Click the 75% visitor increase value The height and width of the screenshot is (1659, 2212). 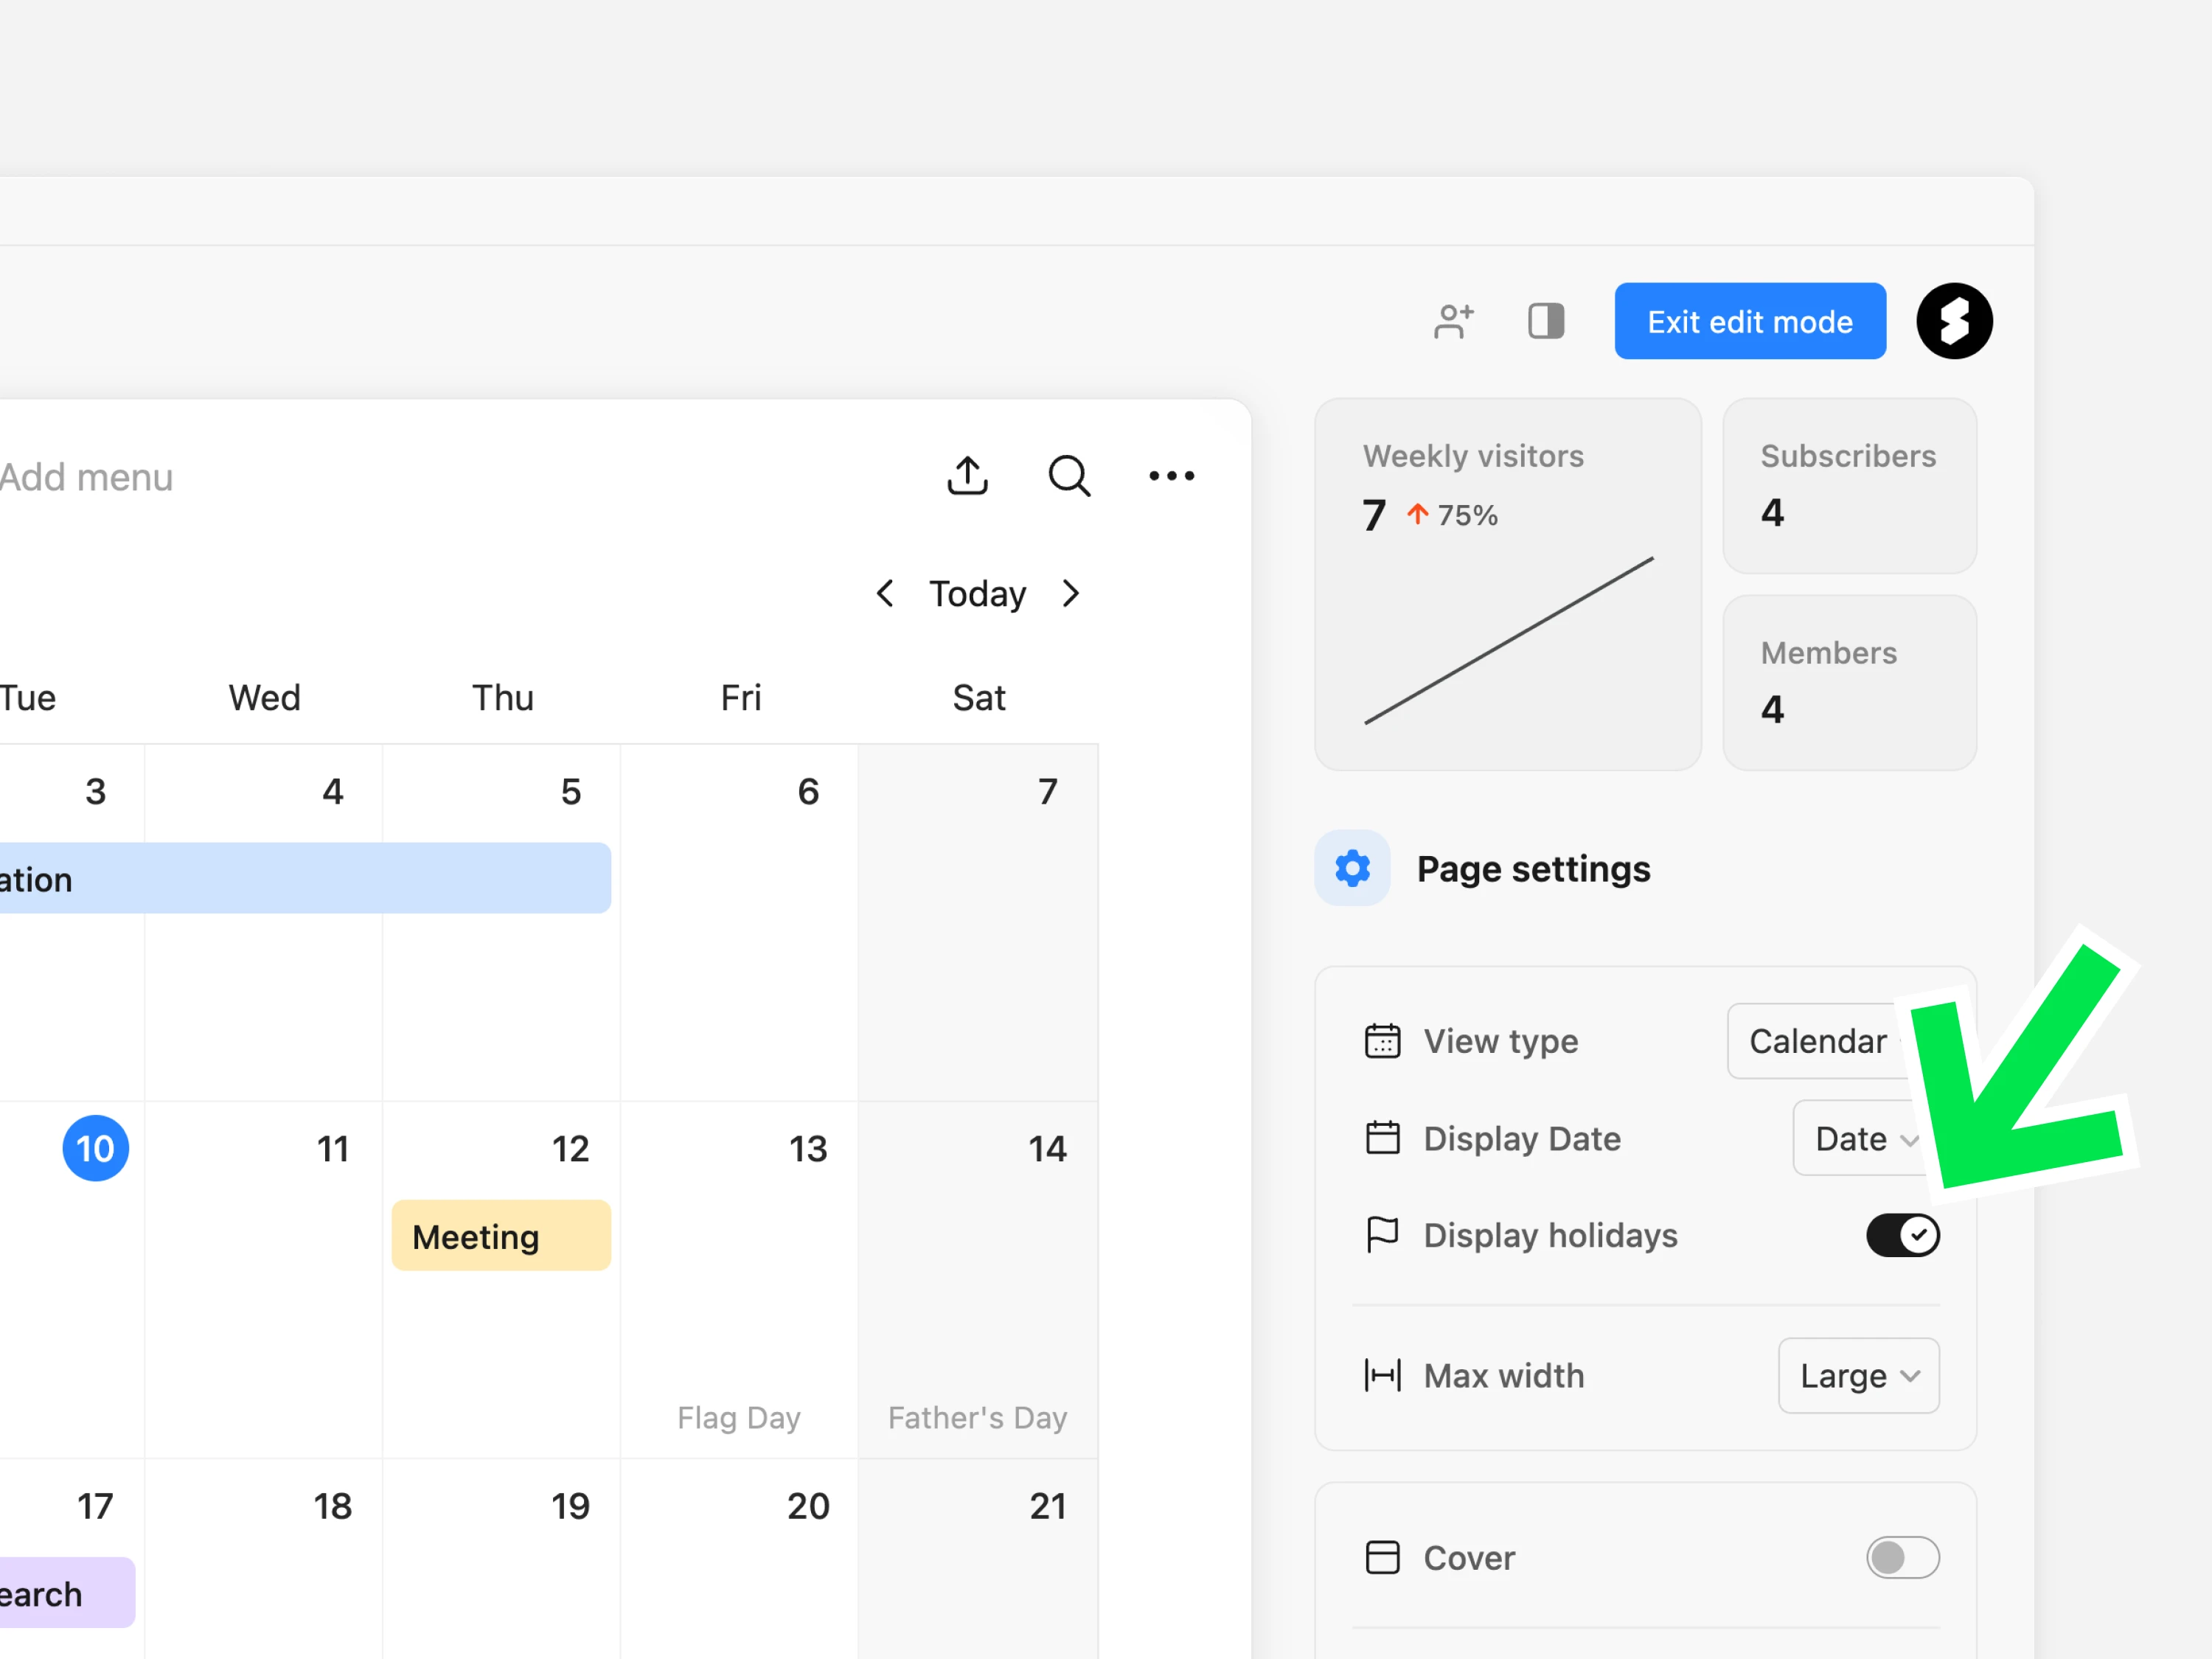(1467, 515)
